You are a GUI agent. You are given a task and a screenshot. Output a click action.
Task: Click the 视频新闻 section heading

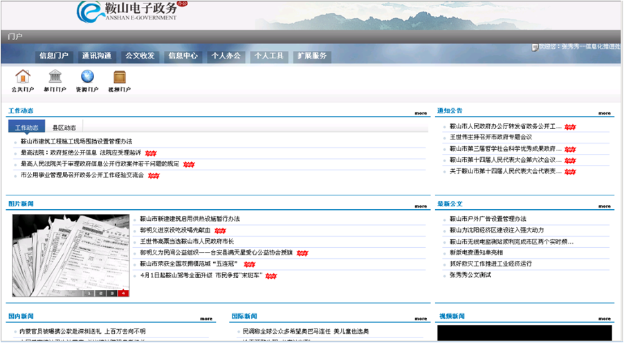tap(452, 316)
